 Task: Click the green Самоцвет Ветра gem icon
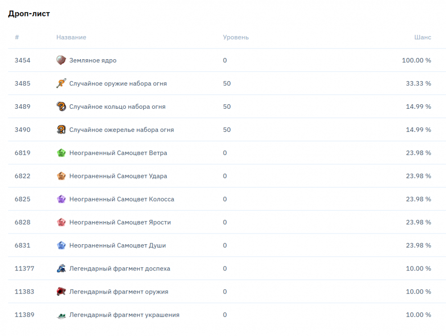coord(61,153)
